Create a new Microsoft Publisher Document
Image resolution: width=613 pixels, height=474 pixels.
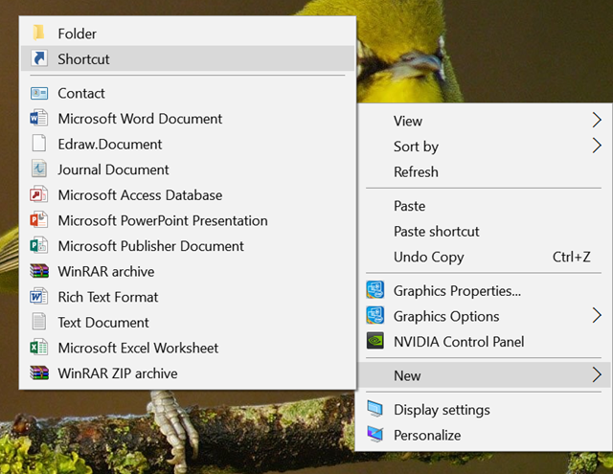188,245
